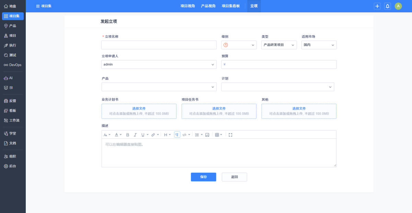Expand the 类型 dropdown showing 产品研发项目
The width and height of the screenshot is (412, 213).
pyautogui.click(x=279, y=45)
